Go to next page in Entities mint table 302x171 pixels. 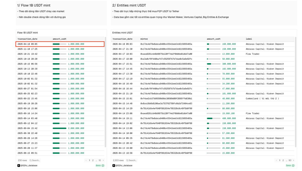pos(293,160)
